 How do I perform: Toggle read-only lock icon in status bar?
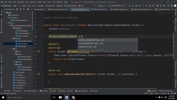168,94
